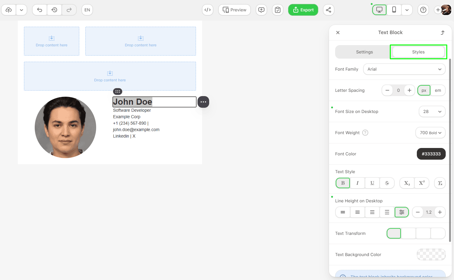Screen dimensions: 454x280
Task: Click the go-to-parent arrow in the Text Block header
Action: tap(443, 33)
